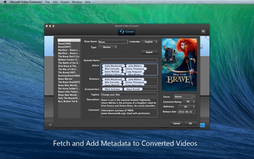Click the Release date field
Viewport: 254px width, 159px height.
click(x=186, y=112)
